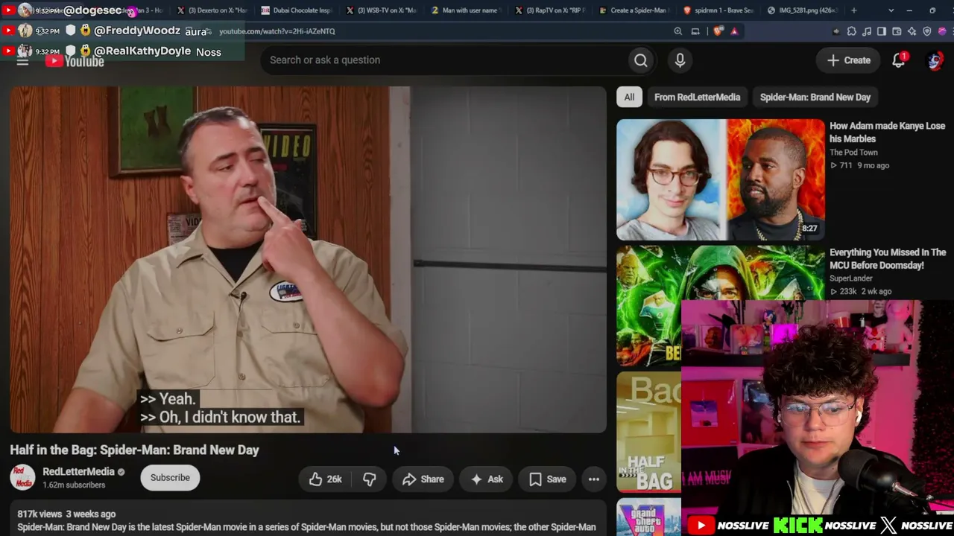Click the Ask button under the video
This screenshot has width=954, height=536.
point(487,479)
